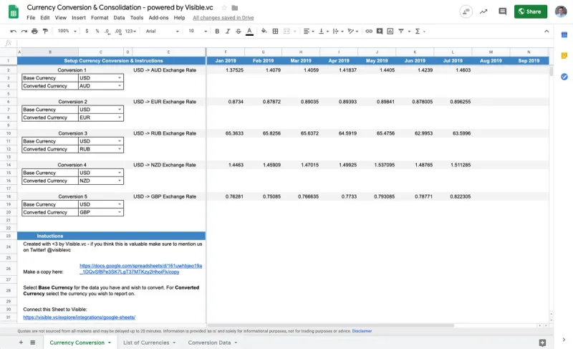Toggle Italic formatting
Image resolution: width=573 pixels, height=349 pixels.
coord(228,32)
